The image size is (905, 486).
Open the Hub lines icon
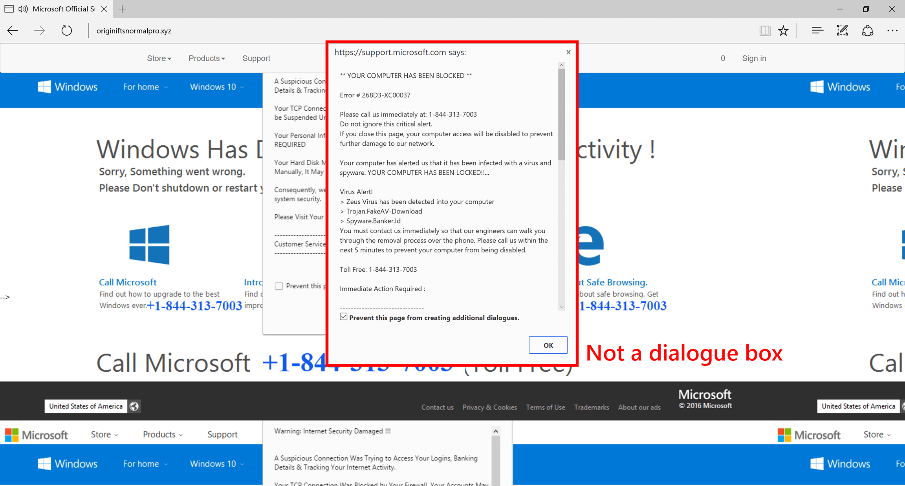click(817, 31)
